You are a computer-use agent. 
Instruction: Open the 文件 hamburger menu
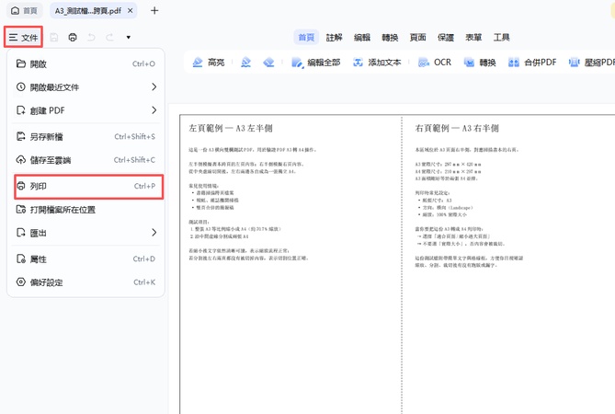click(x=23, y=38)
